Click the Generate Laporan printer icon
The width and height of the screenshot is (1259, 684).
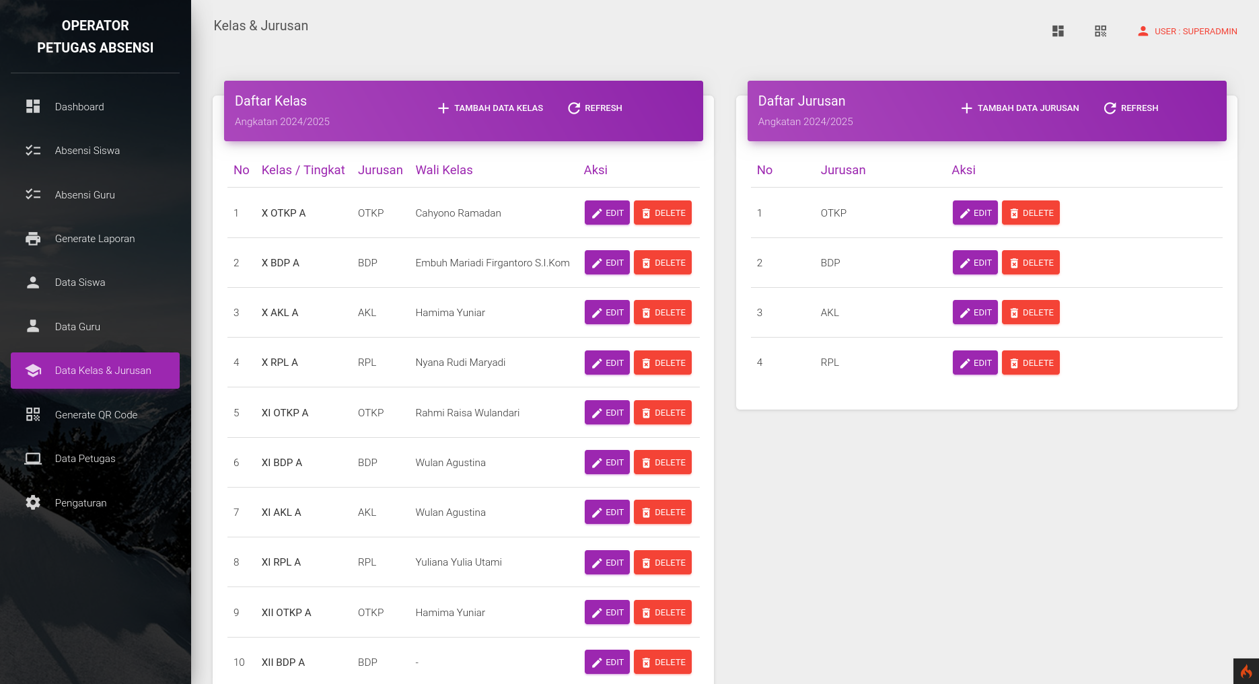(33, 239)
